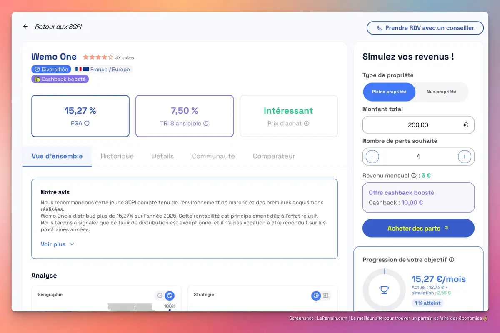Click the Montant total input field
The image size is (500, 333).
point(418,125)
